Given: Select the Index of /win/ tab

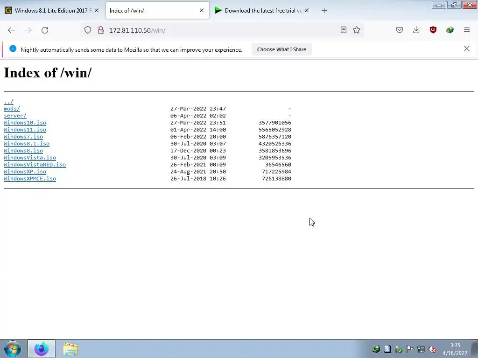Looking at the screenshot, I should click(157, 10).
